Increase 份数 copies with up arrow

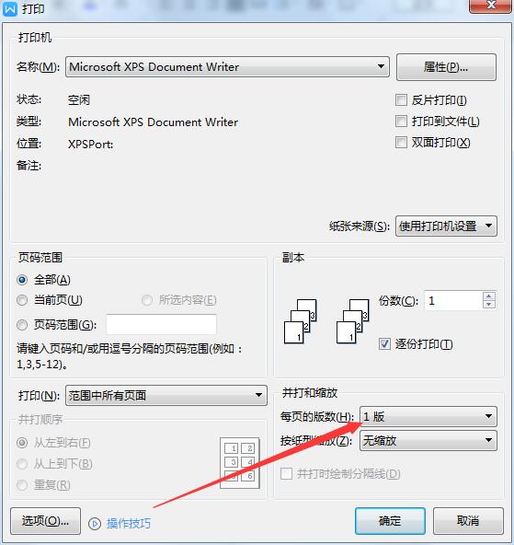tap(488, 296)
